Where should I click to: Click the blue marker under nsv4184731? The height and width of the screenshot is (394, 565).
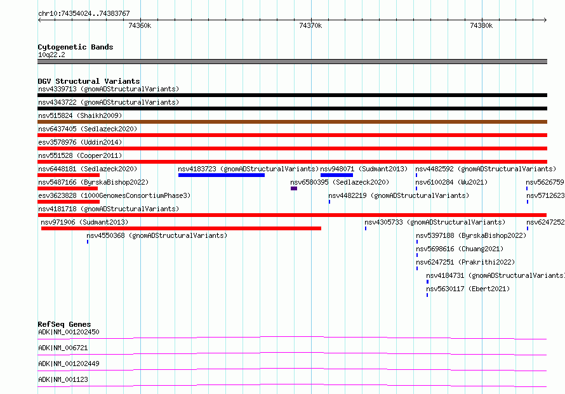(428, 282)
